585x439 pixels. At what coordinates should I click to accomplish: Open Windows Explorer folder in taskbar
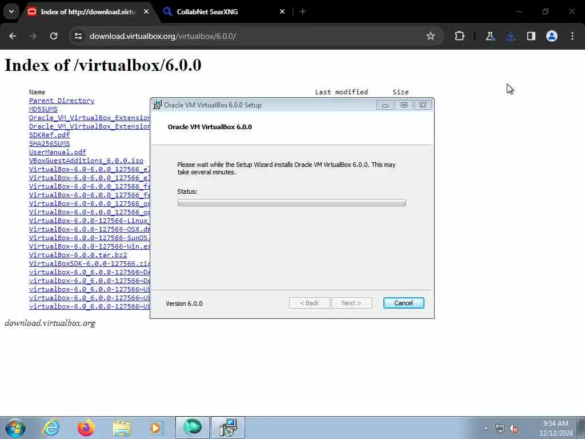(122, 428)
